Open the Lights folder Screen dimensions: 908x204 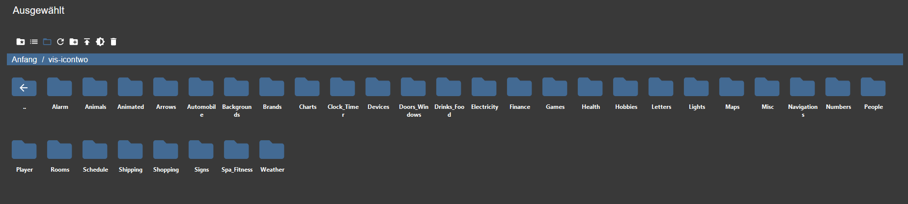click(x=696, y=87)
